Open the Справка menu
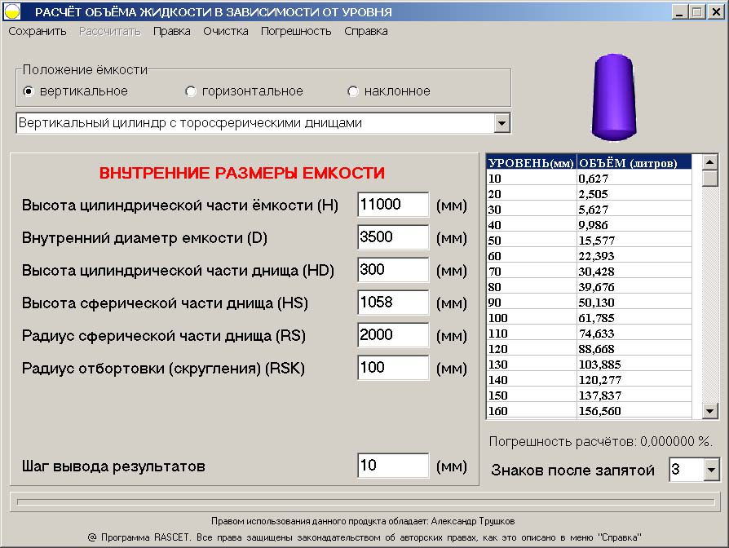The height and width of the screenshot is (548, 729). [365, 30]
